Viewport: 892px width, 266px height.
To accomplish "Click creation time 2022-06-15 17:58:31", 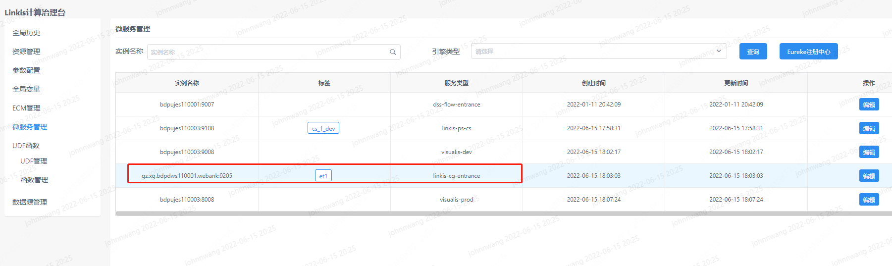I will [594, 128].
